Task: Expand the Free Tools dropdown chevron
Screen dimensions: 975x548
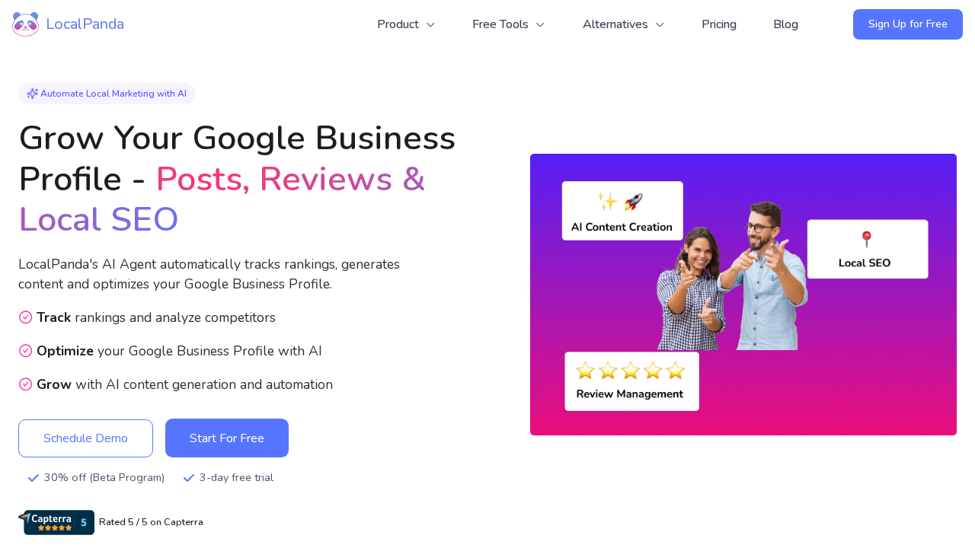Action: (540, 24)
